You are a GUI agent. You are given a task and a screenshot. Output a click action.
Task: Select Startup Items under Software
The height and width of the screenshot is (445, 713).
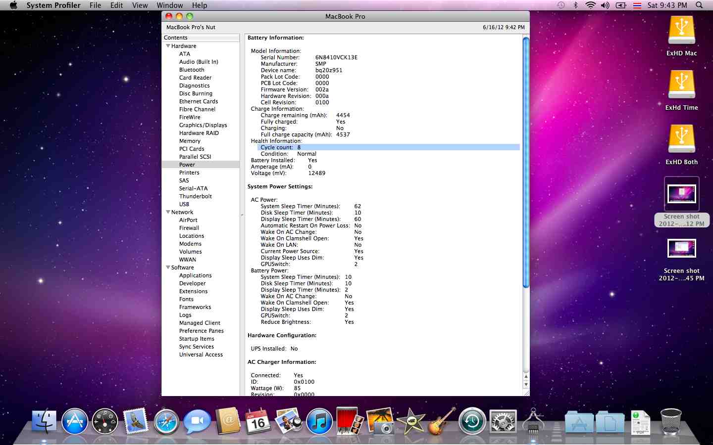click(197, 339)
